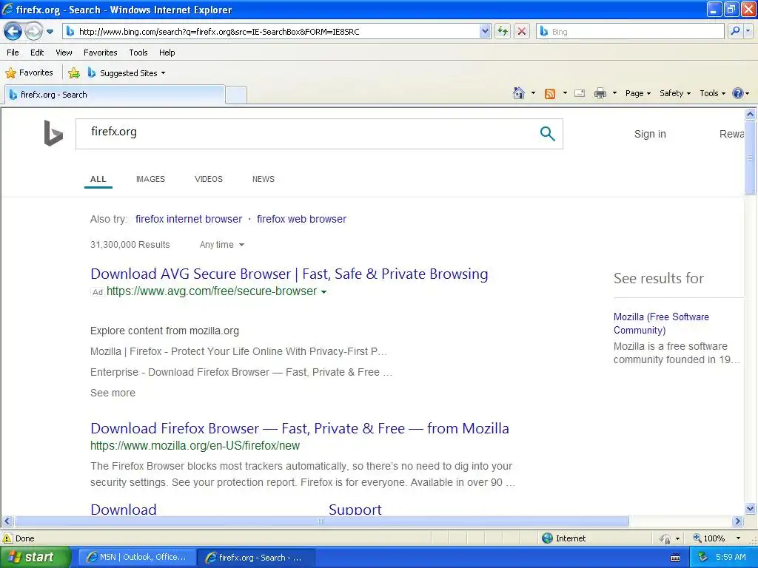Click the horizontal scrollbar thumb

(x=321, y=521)
